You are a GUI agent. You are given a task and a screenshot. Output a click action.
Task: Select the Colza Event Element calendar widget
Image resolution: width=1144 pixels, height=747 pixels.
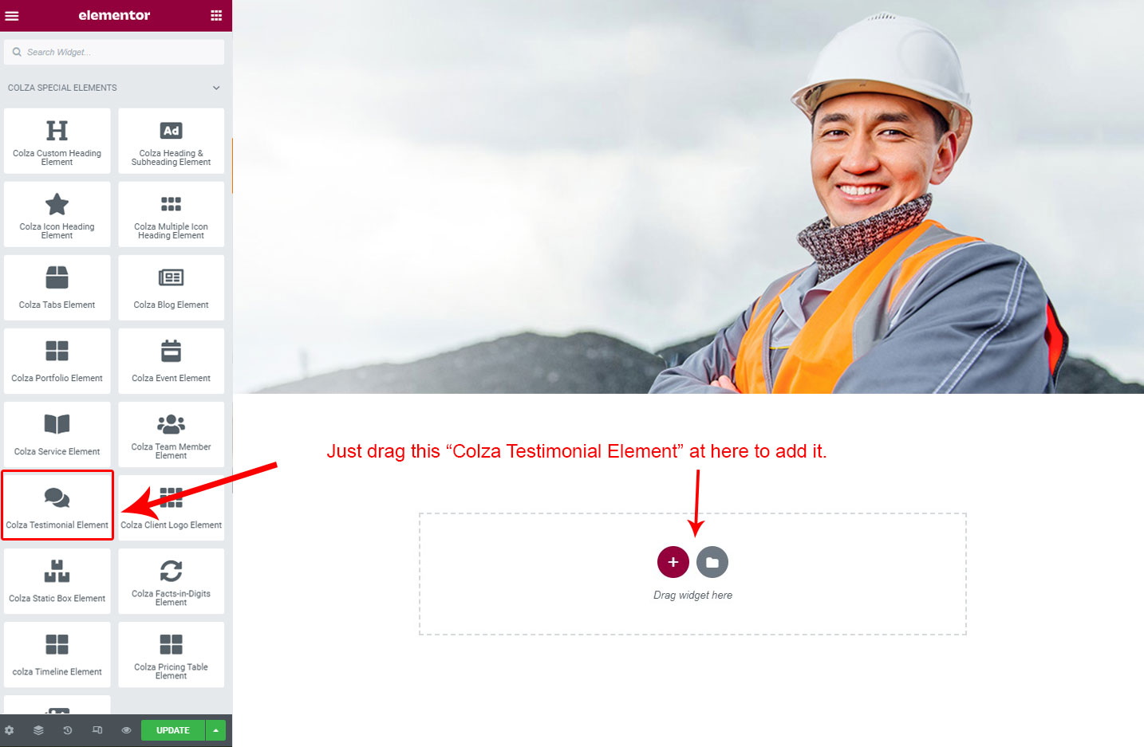(x=172, y=361)
